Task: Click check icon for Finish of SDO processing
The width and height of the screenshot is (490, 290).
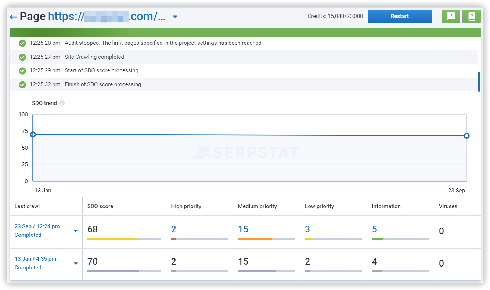Action: [22, 84]
